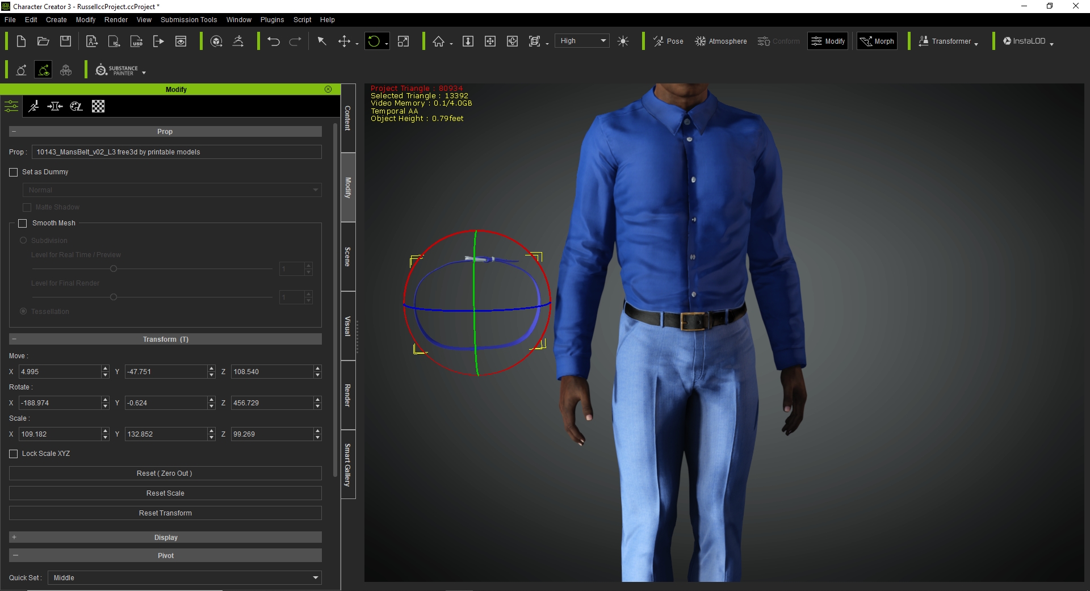Click the camera zoom vertical-arrow icon
This screenshot has height=591, width=1090.
pyautogui.click(x=468, y=41)
